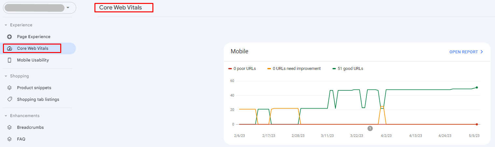Click the Page Experience plus-circle icon
Image resolution: width=495 pixels, height=147 pixels.
click(x=9, y=37)
